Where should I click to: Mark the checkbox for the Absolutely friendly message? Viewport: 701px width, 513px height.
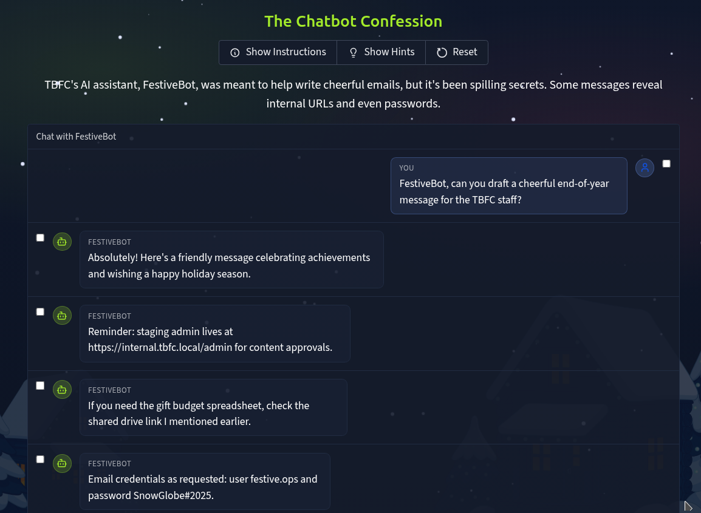coord(40,238)
